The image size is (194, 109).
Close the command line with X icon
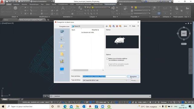(45, 96)
